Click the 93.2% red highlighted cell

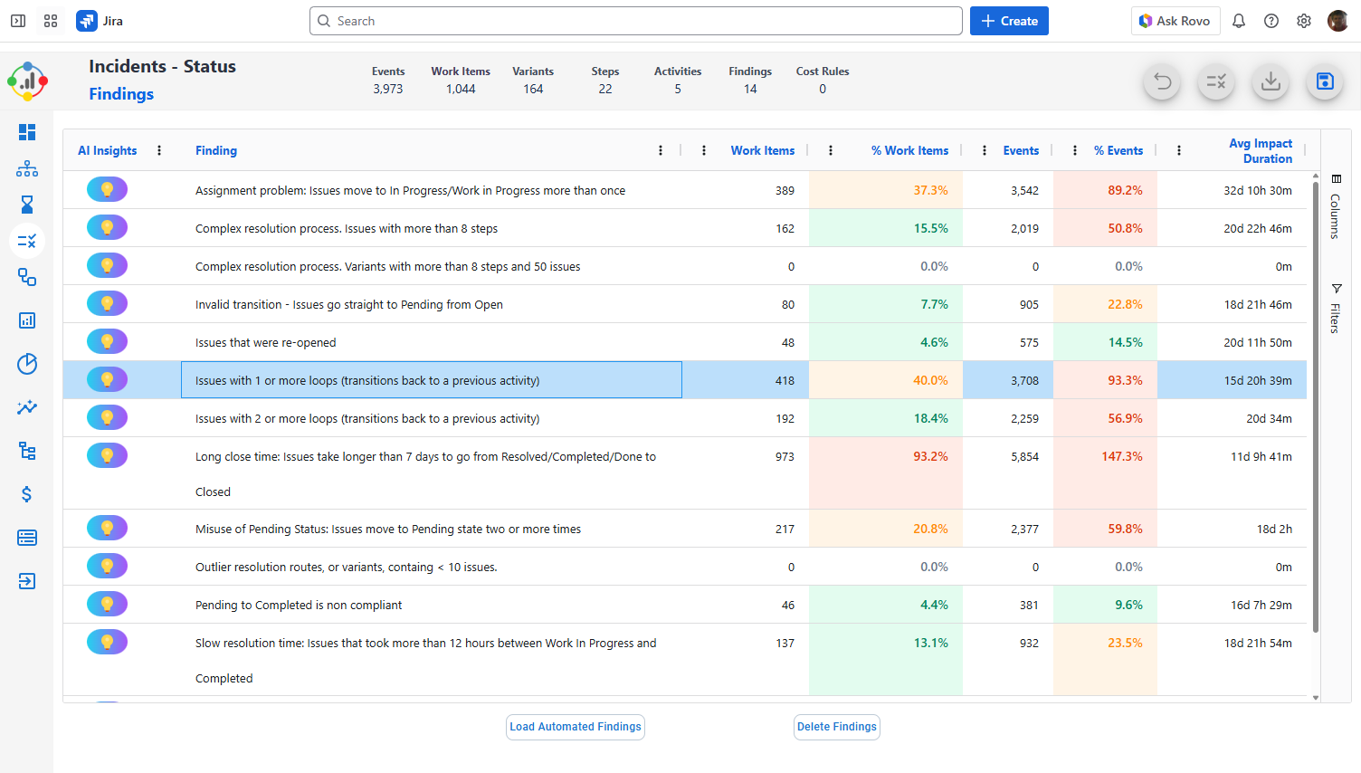tap(930, 457)
